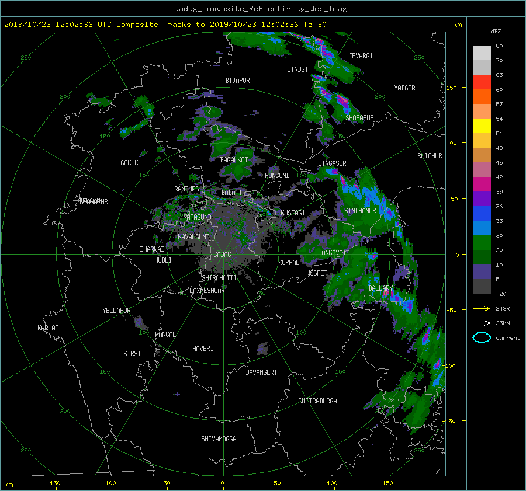The width and height of the screenshot is (526, 491).
Task: Select the LINGASUR city label
Action: point(332,163)
